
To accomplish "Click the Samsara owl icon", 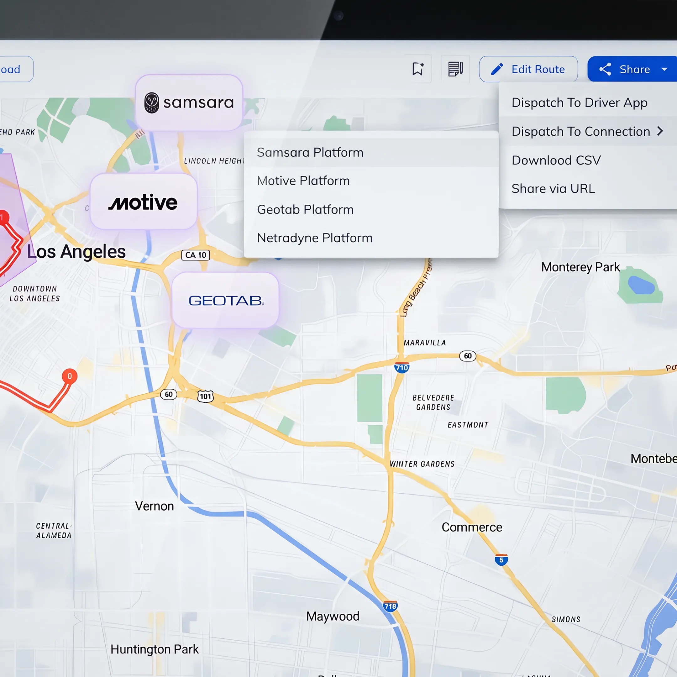I will [x=152, y=103].
